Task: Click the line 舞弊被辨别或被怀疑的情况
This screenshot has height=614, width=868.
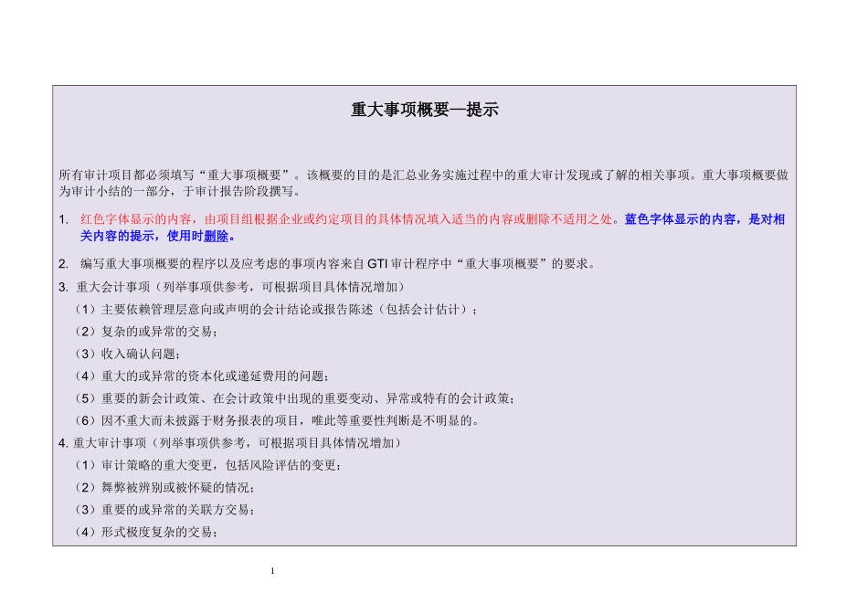Action: (x=164, y=488)
